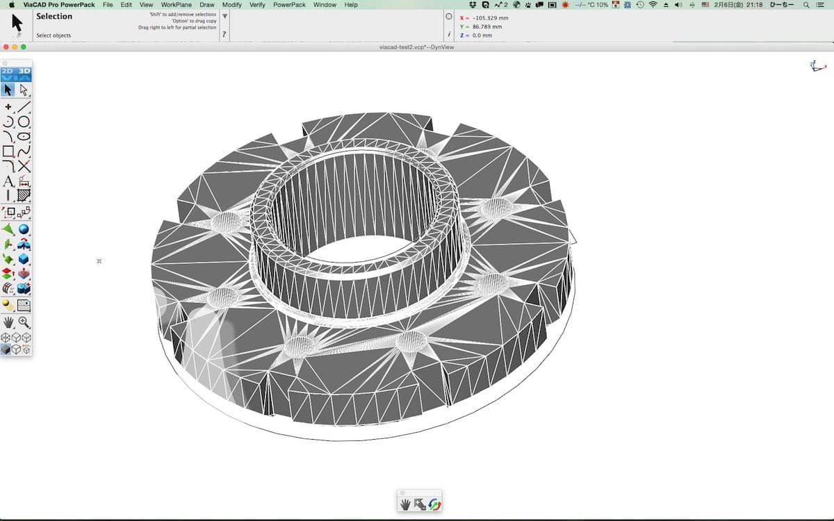Click the info 'i' button
Screen dimensions: 834x521
449,34
